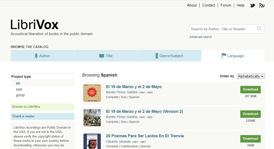Click the red cover of El 19 de Marzo
Image resolution: width=274 pixels, height=149 pixels.
click(92, 93)
